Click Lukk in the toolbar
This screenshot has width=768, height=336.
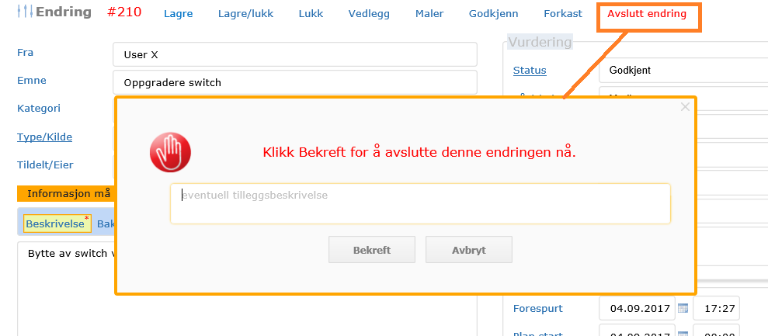[x=311, y=14]
